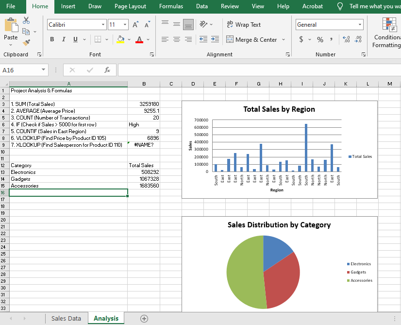The image size is (401, 325).
Task: Set Middle Align for cell text
Action: point(176,24)
